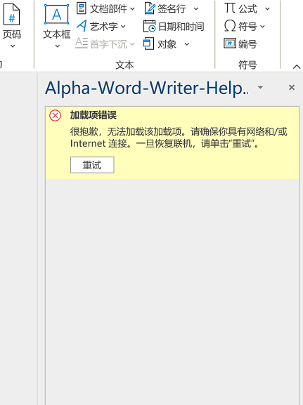Open the 页码 dropdown arrow
Screen dimensions: 303x405
(13, 46)
